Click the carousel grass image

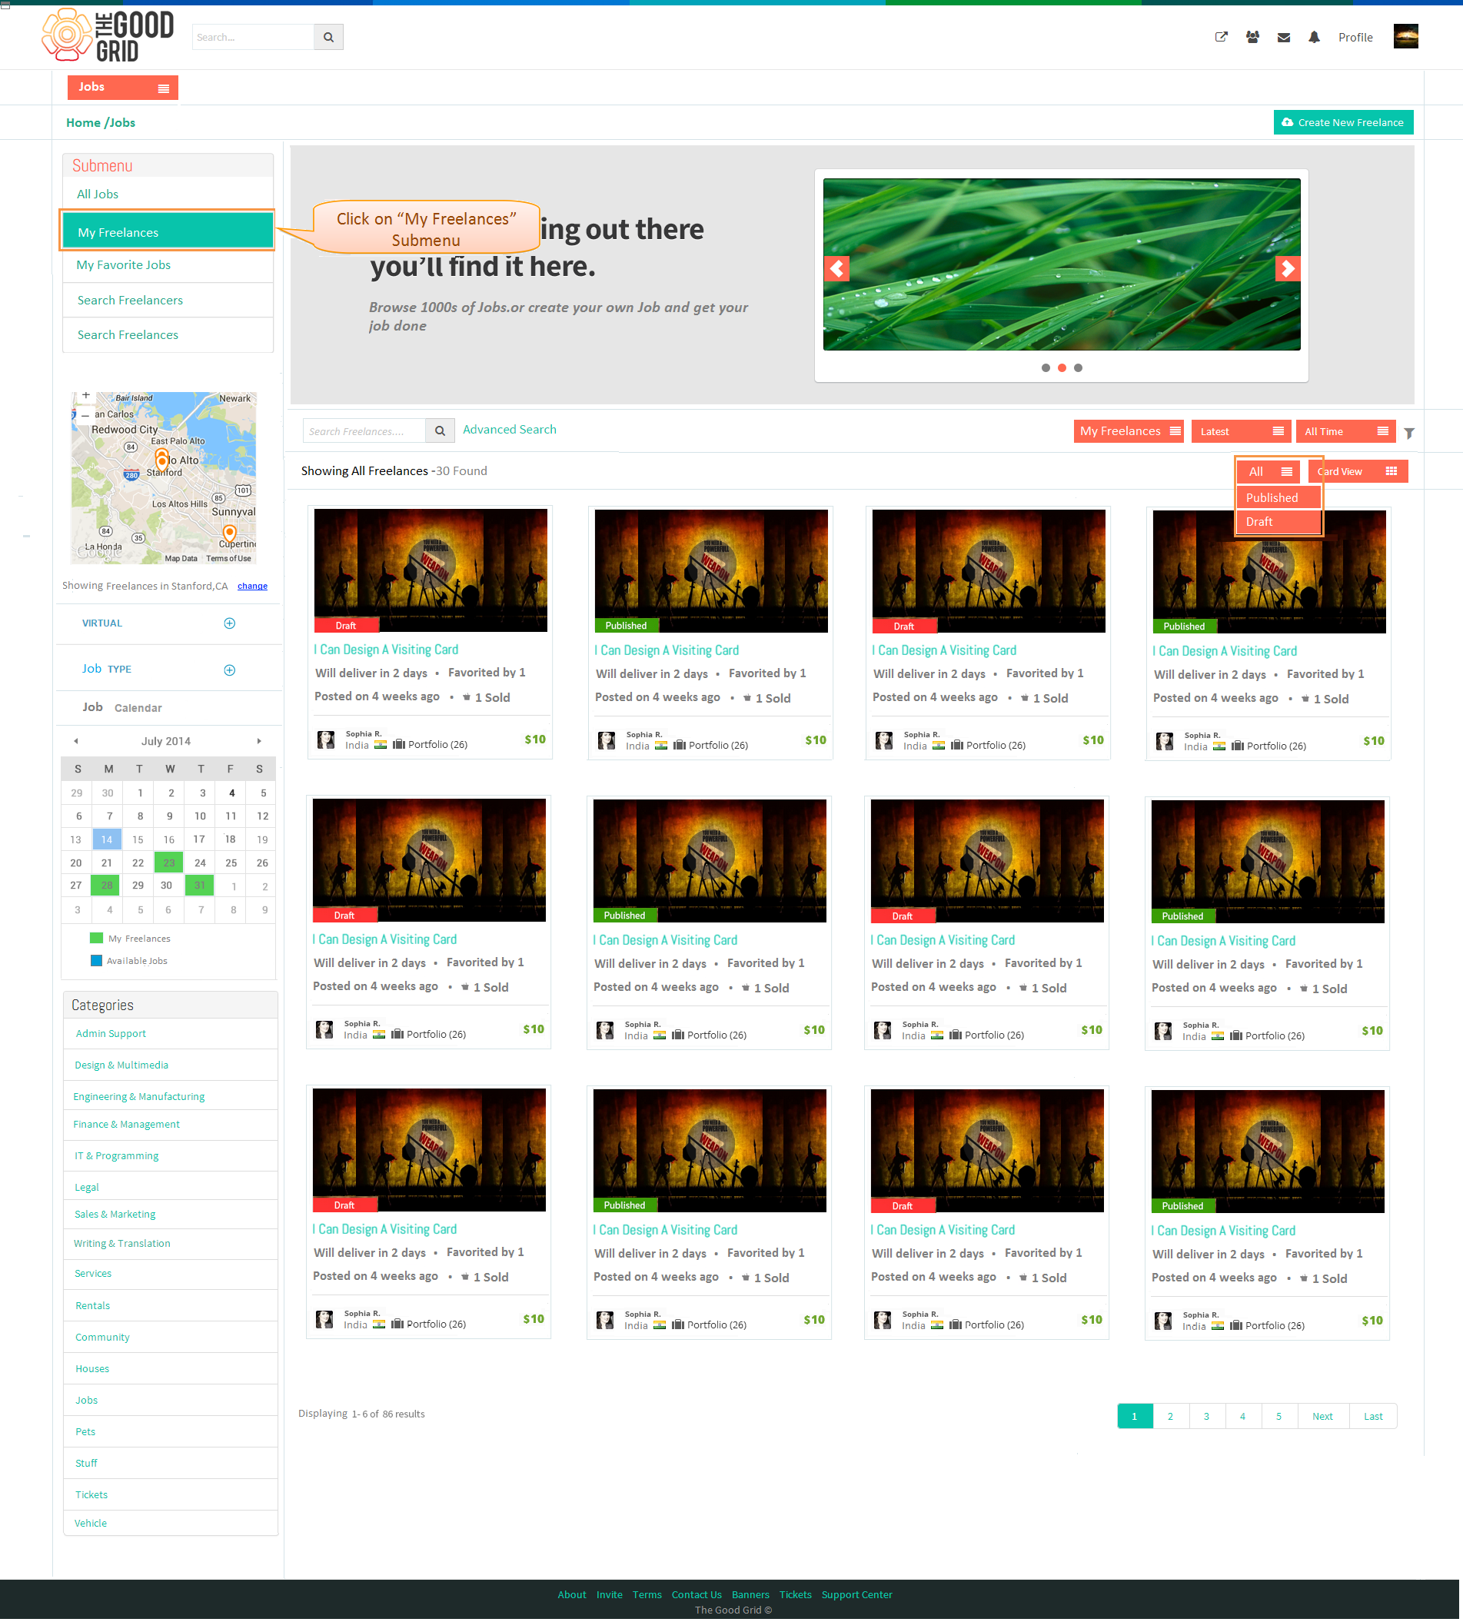(1062, 264)
